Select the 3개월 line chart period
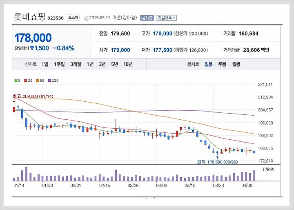Viewport: 294px width, 210px height. pyautogui.click(x=76, y=64)
